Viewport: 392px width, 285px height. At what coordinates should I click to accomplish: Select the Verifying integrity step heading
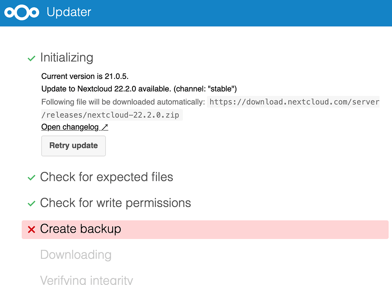click(x=87, y=280)
